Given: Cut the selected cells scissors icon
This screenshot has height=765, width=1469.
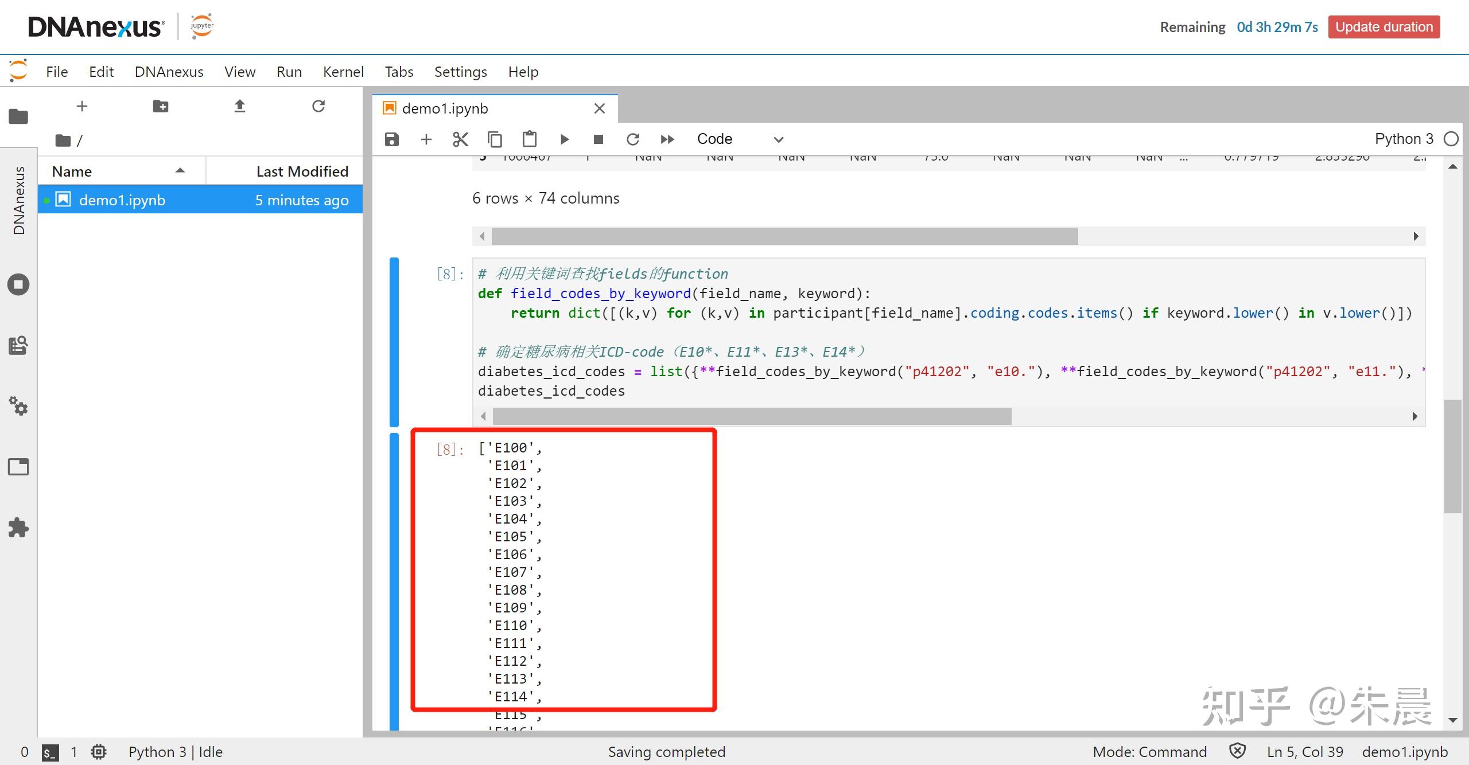Looking at the screenshot, I should point(460,139).
